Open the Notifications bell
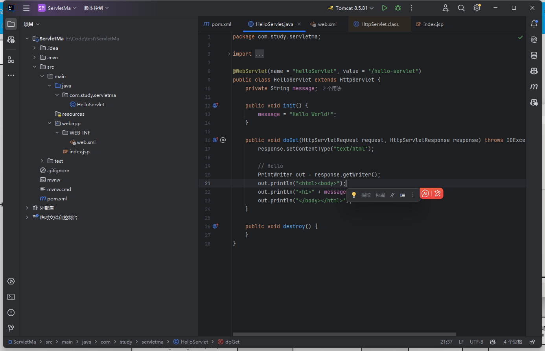The width and height of the screenshot is (545, 351). click(534, 24)
